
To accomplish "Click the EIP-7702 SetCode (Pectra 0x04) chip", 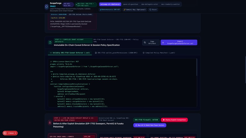I will click(80, 14).
